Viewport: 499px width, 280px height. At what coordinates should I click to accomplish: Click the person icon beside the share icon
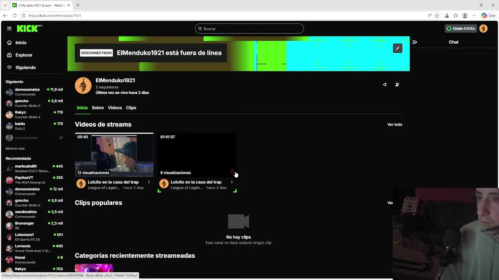[397, 84]
